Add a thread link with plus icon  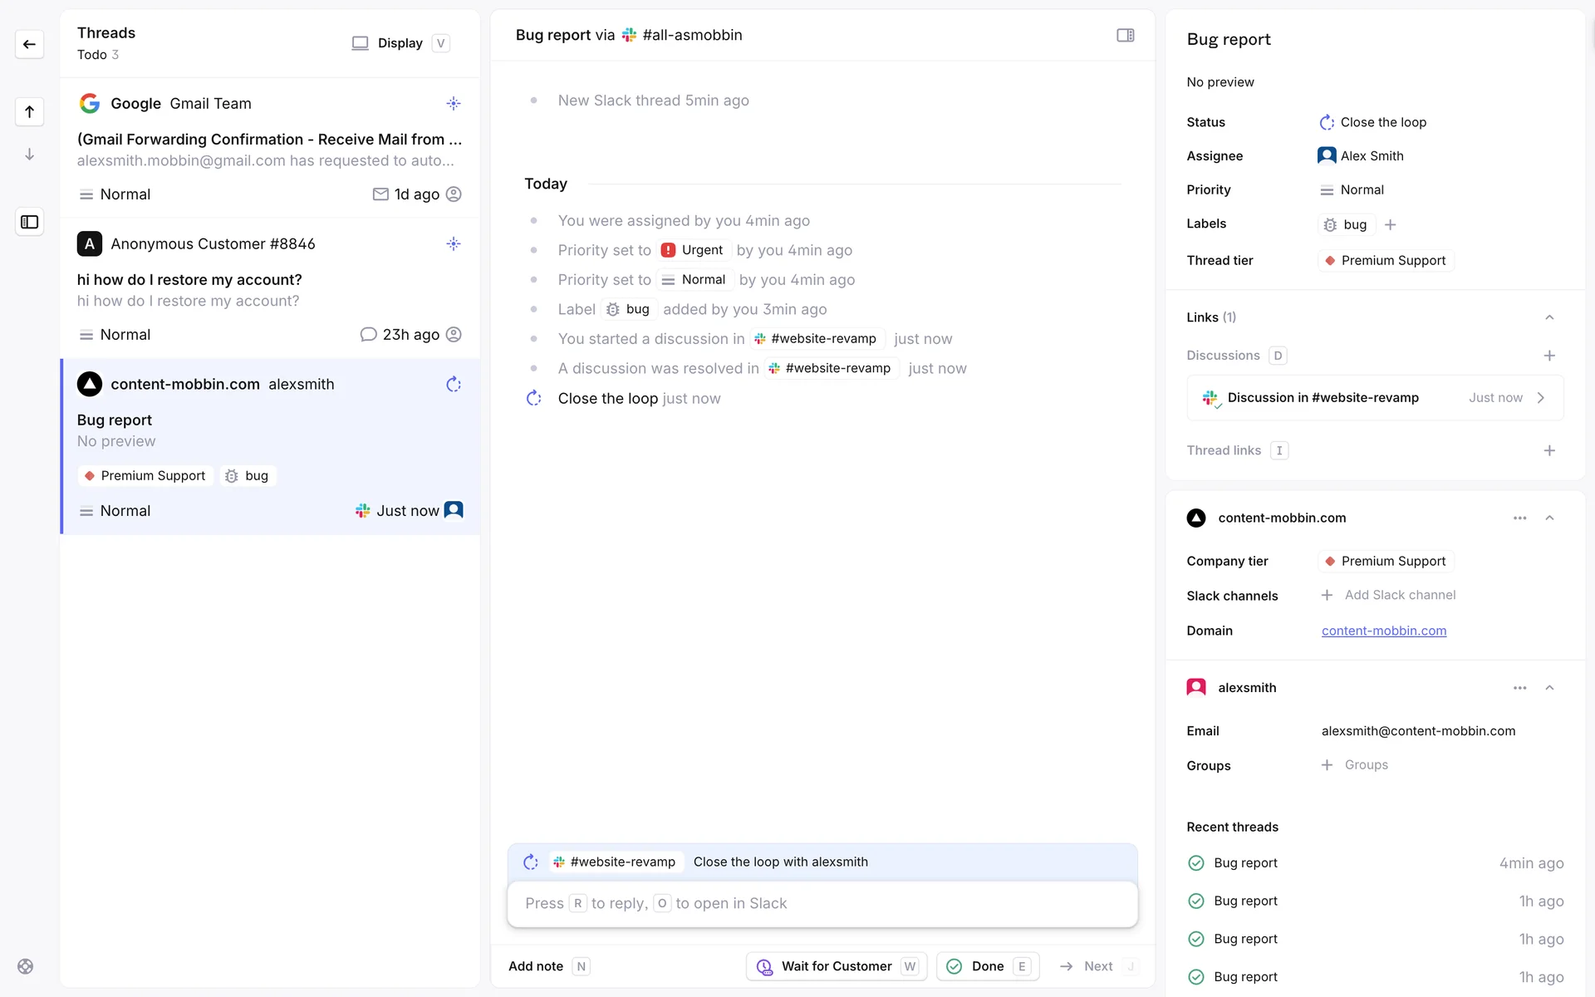(1549, 450)
